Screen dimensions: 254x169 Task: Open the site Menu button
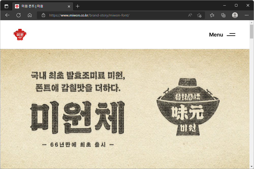[222, 35]
